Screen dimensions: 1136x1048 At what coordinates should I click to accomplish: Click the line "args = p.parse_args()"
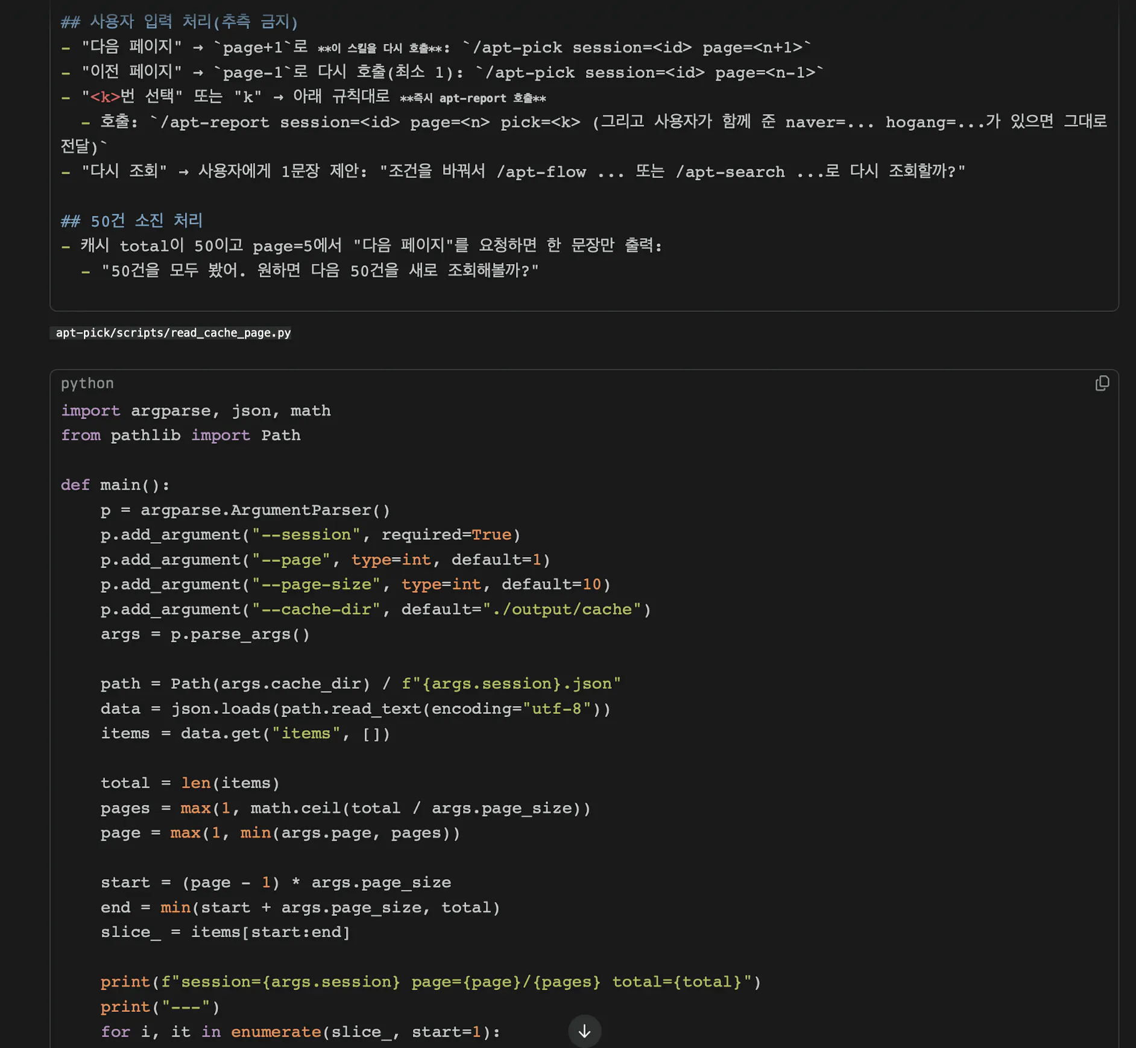pyautogui.click(x=206, y=634)
